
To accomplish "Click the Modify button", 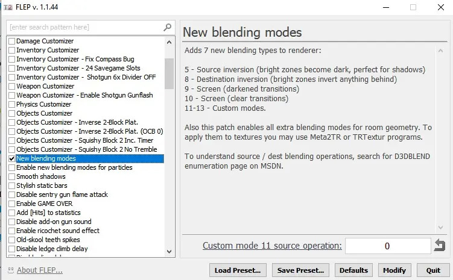I will pyautogui.click(x=394, y=270).
